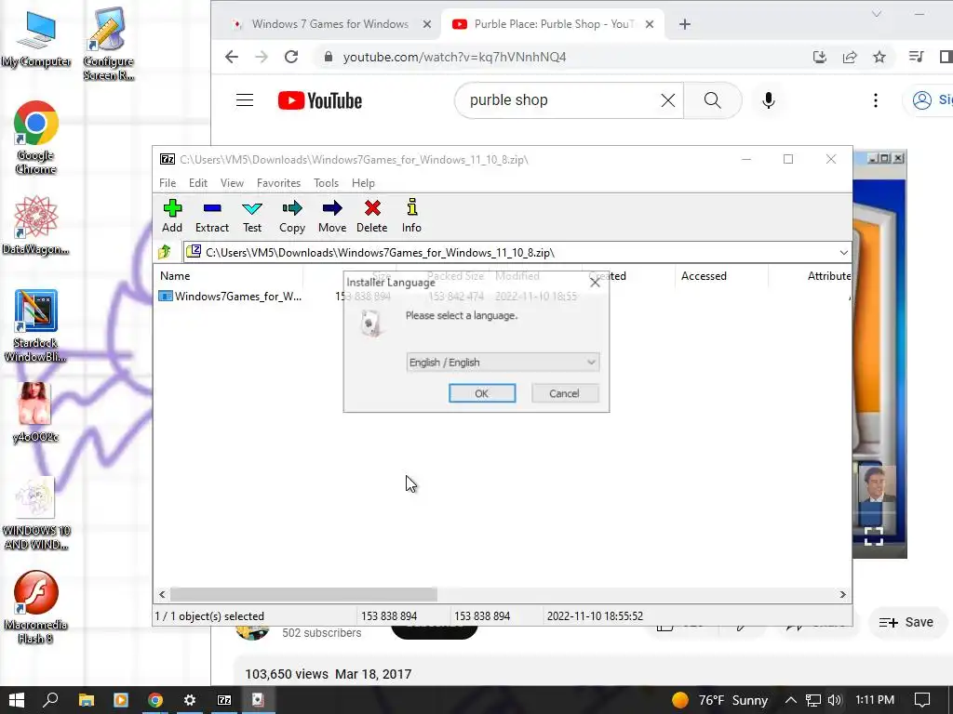
Task: Expand 7-Zip address path dropdown arrow
Action: [843, 252]
